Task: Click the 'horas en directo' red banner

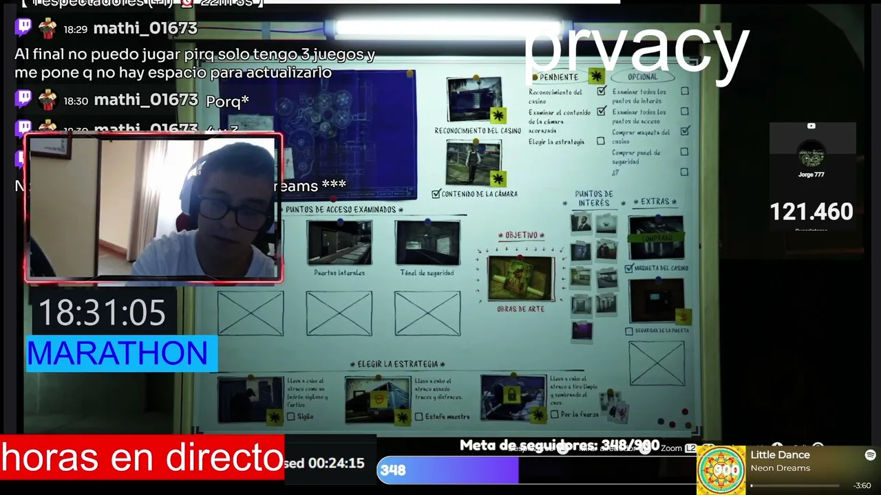Action: click(x=142, y=458)
